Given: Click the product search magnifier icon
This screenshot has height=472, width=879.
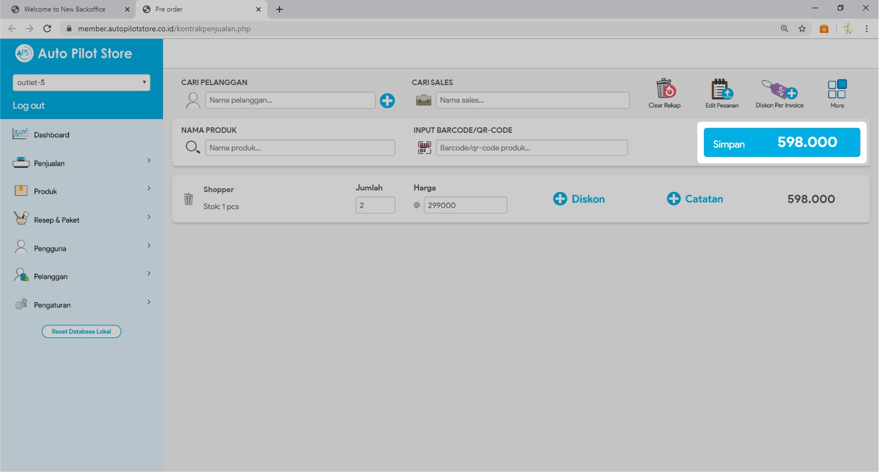Looking at the screenshot, I should coord(193,148).
